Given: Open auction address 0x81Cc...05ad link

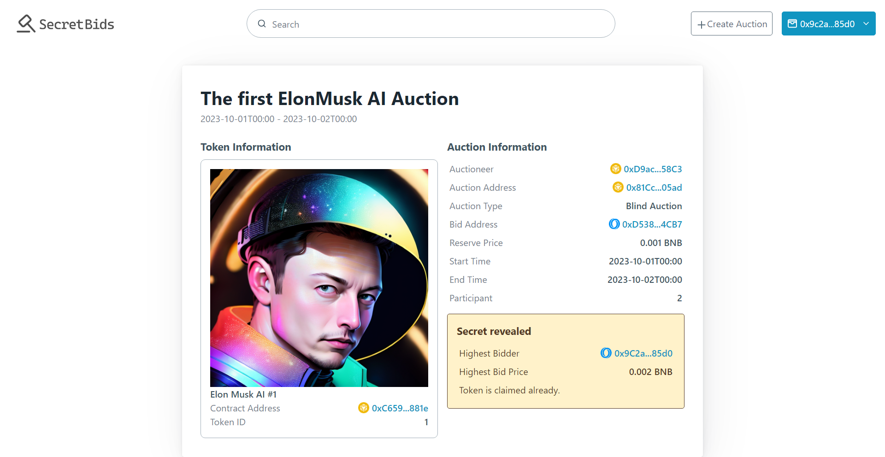Looking at the screenshot, I should tap(654, 187).
